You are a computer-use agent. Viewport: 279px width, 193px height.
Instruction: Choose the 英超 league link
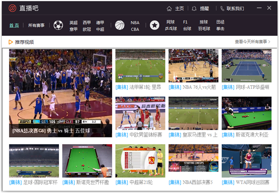click(73, 22)
